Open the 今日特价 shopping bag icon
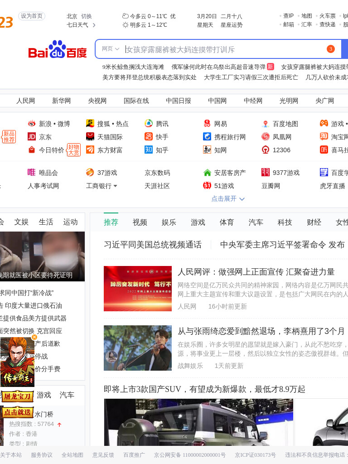Screen dimensions: 348x464 32,150
